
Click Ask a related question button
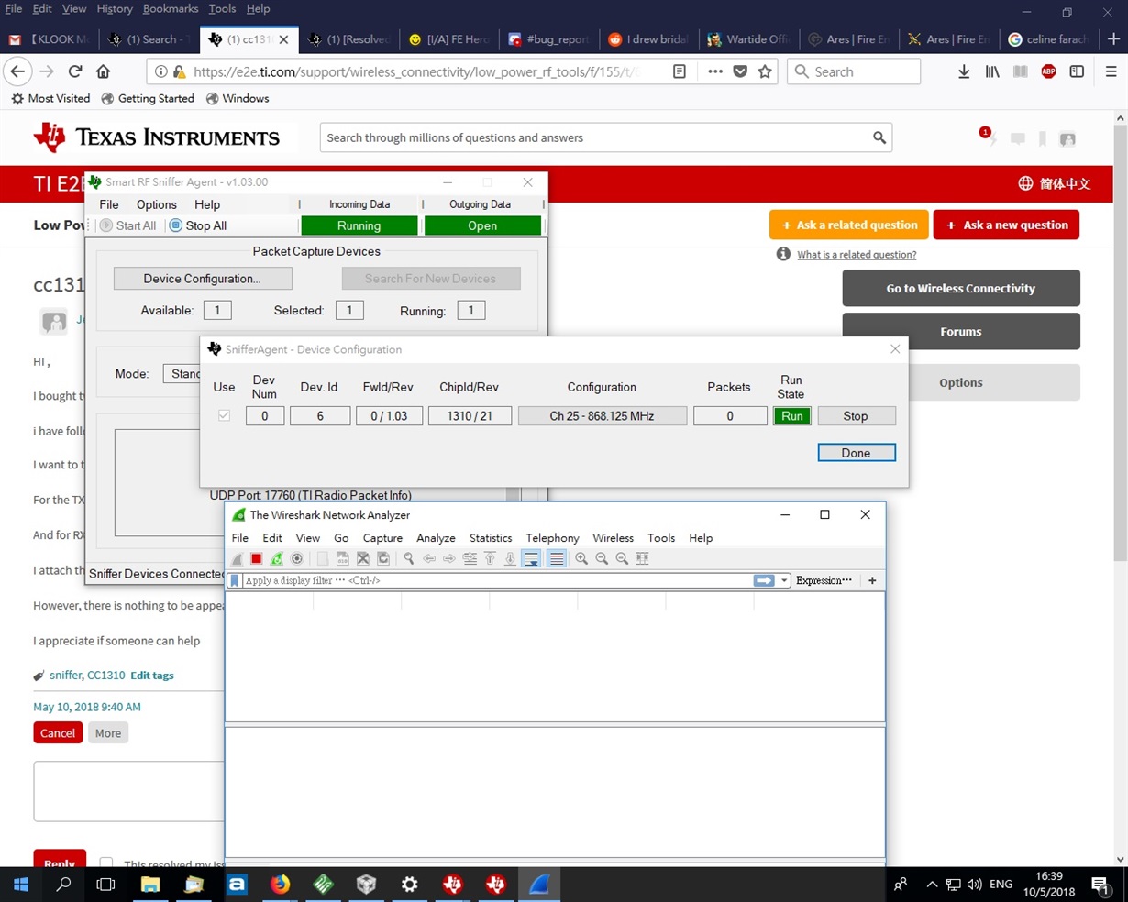click(848, 225)
